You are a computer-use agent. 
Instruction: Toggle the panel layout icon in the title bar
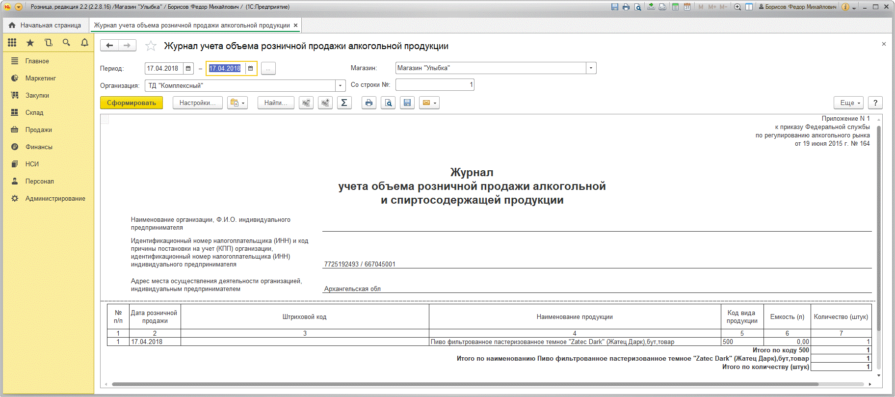tap(749, 7)
